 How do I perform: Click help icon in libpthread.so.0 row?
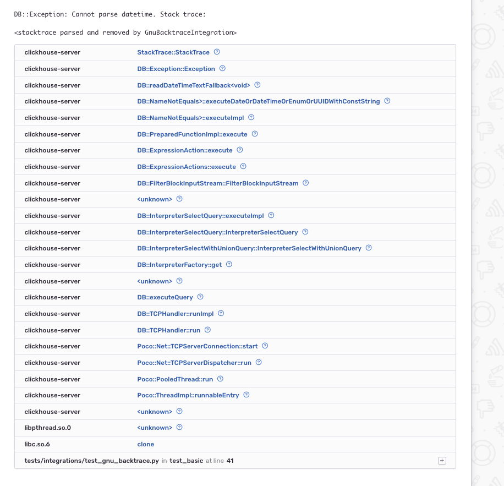(180, 427)
